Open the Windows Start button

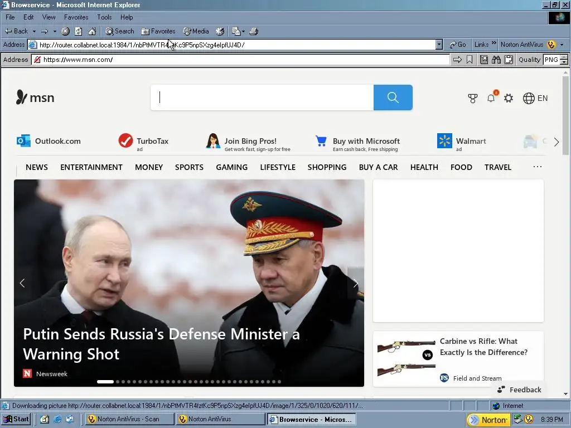click(15, 419)
